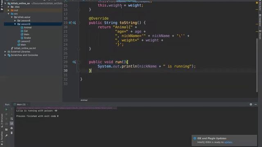Image resolution: width=262 pixels, height=147 pixels.
Task: Click the @Override annotation text
Action: click(x=99, y=18)
